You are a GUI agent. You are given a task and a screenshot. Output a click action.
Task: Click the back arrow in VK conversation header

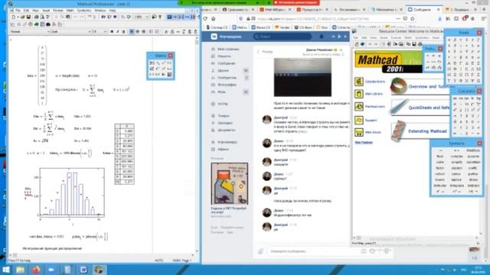pyautogui.click(x=259, y=51)
